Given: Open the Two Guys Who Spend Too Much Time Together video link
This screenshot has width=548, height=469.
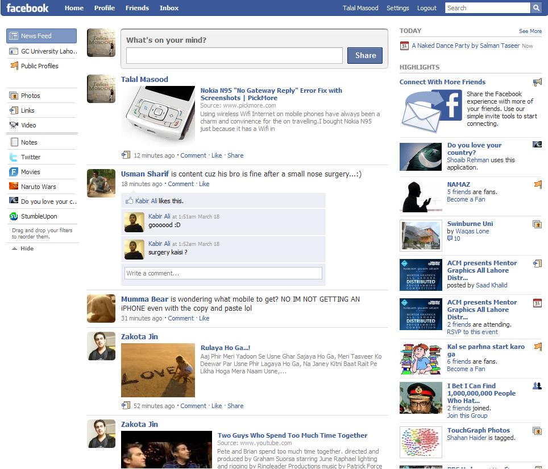Looking at the screenshot, I should (x=292, y=435).
